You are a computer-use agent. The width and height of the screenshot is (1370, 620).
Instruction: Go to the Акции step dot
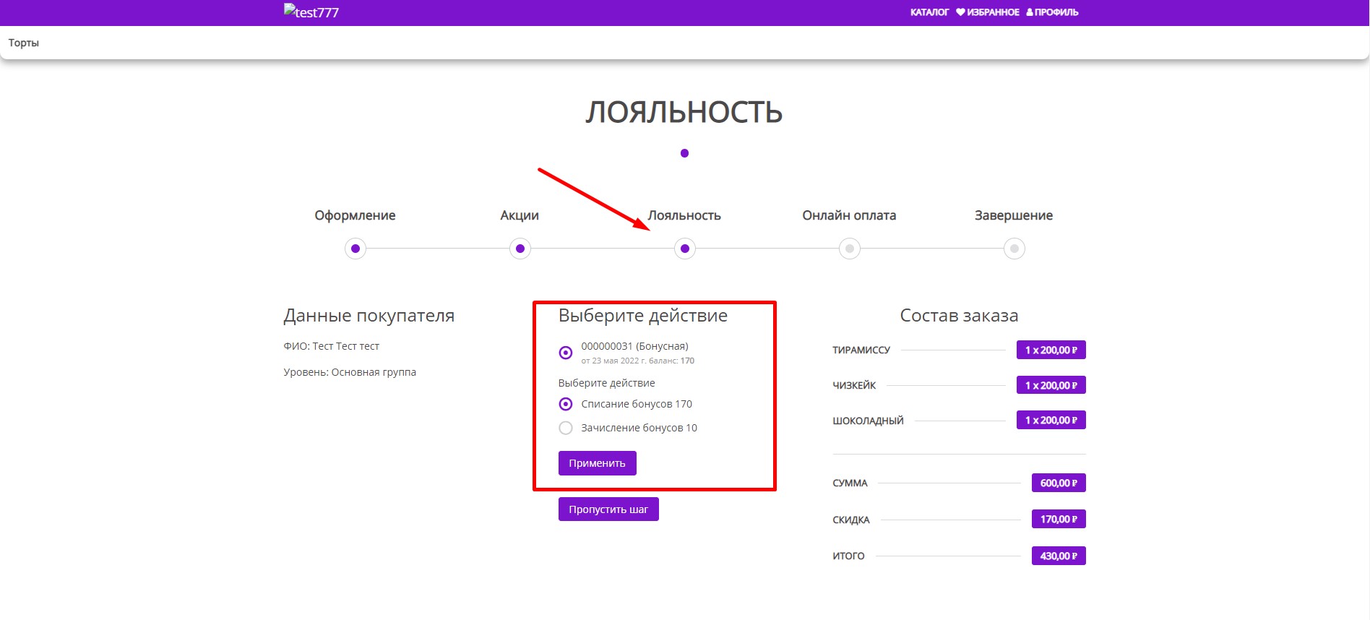pyautogui.click(x=520, y=249)
